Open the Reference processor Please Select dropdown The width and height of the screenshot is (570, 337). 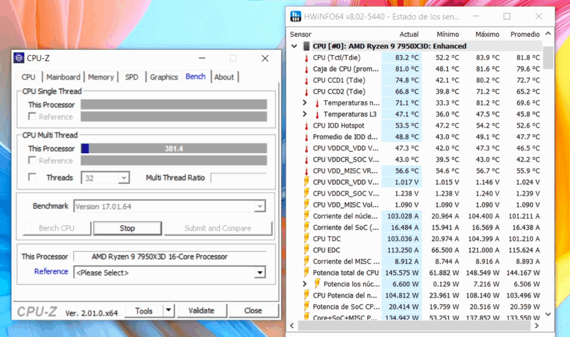pos(259,272)
